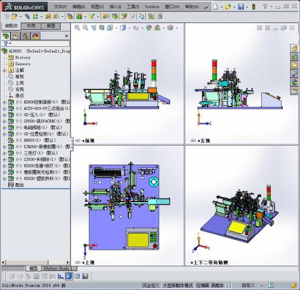The width and height of the screenshot is (300, 290).
Task: Expand the 三色灯<1> component node
Action: click(4, 153)
